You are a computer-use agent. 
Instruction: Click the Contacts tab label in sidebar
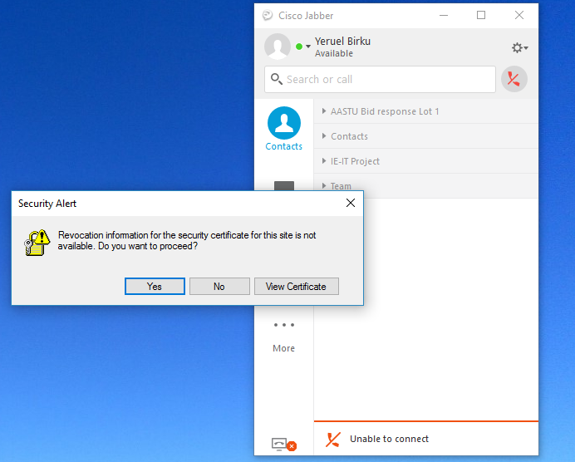284,146
